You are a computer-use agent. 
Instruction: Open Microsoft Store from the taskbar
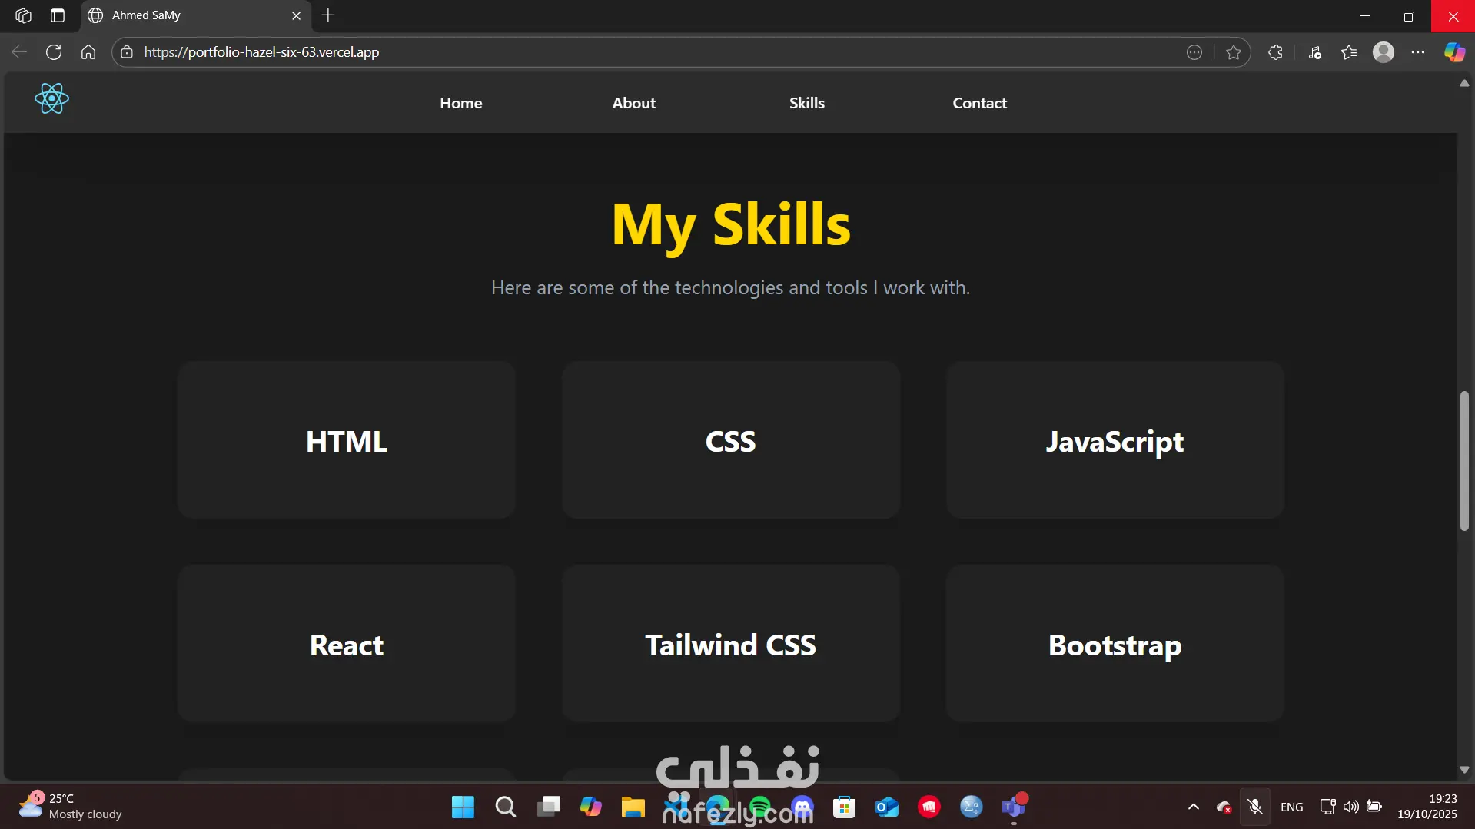tap(844, 807)
